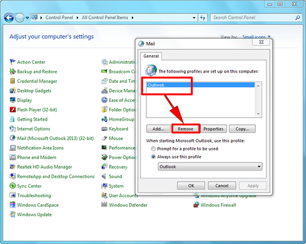This screenshot has width=306, height=244.
Task: Open the Getting Started icon
Action: [x=12, y=119]
